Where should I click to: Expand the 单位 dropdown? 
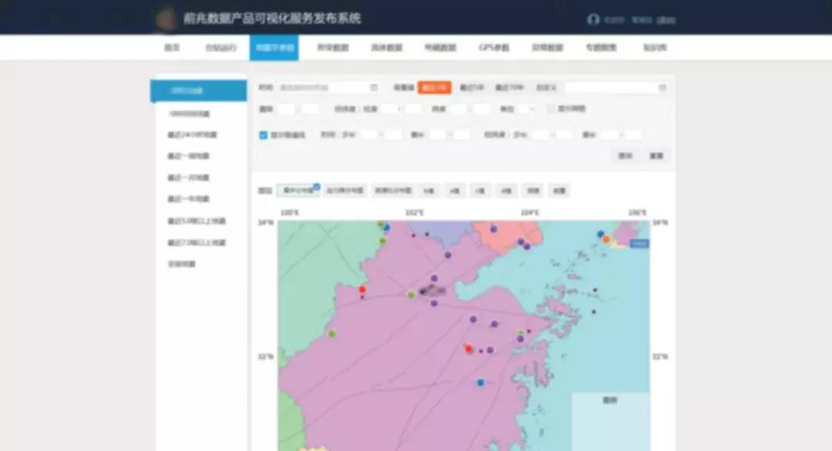click(526, 109)
